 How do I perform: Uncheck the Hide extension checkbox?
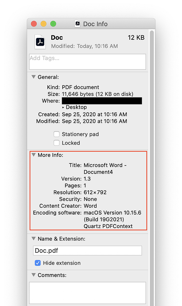pyautogui.click(x=38, y=263)
